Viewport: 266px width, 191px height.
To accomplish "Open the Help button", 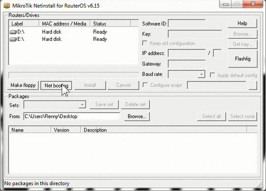I will click(242, 23).
